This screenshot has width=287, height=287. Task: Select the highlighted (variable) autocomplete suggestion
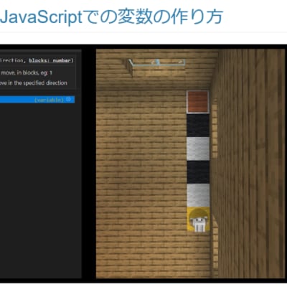[x=37, y=100]
